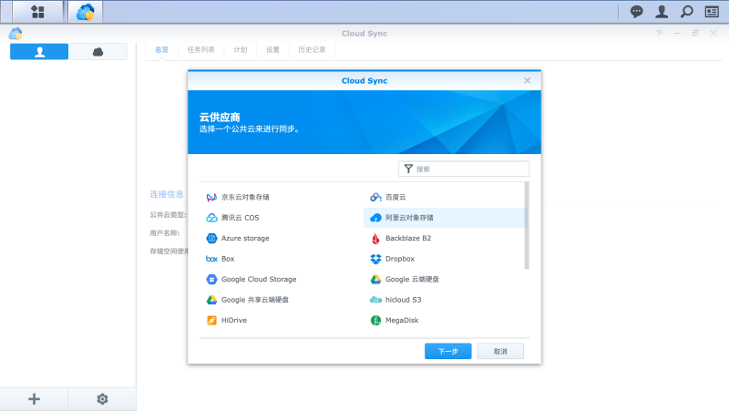Select Dropbox provider icon
The image size is (729, 411).
tap(375, 259)
